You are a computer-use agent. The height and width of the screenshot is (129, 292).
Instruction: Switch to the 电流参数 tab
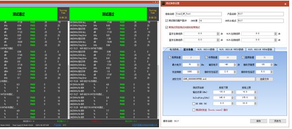click(172, 50)
